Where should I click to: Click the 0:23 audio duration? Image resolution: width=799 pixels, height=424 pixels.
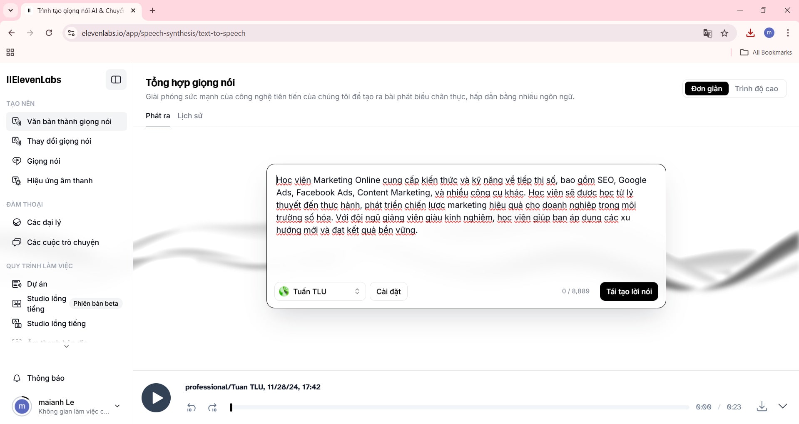click(734, 407)
